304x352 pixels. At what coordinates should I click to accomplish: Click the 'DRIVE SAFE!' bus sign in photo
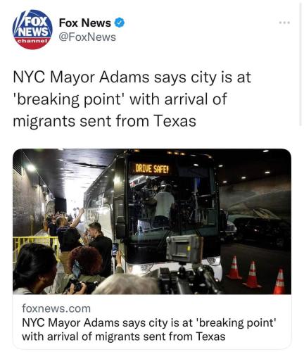click(x=152, y=169)
